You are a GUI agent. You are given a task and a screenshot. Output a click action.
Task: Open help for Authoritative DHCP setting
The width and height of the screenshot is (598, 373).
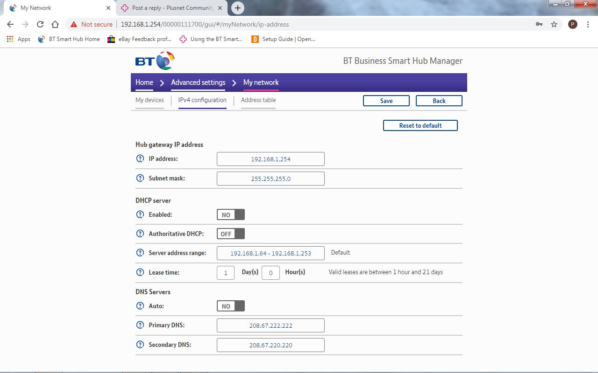(140, 234)
